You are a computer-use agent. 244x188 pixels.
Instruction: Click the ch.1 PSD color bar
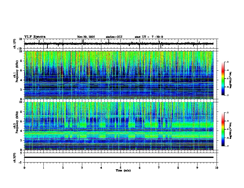(223, 79)
